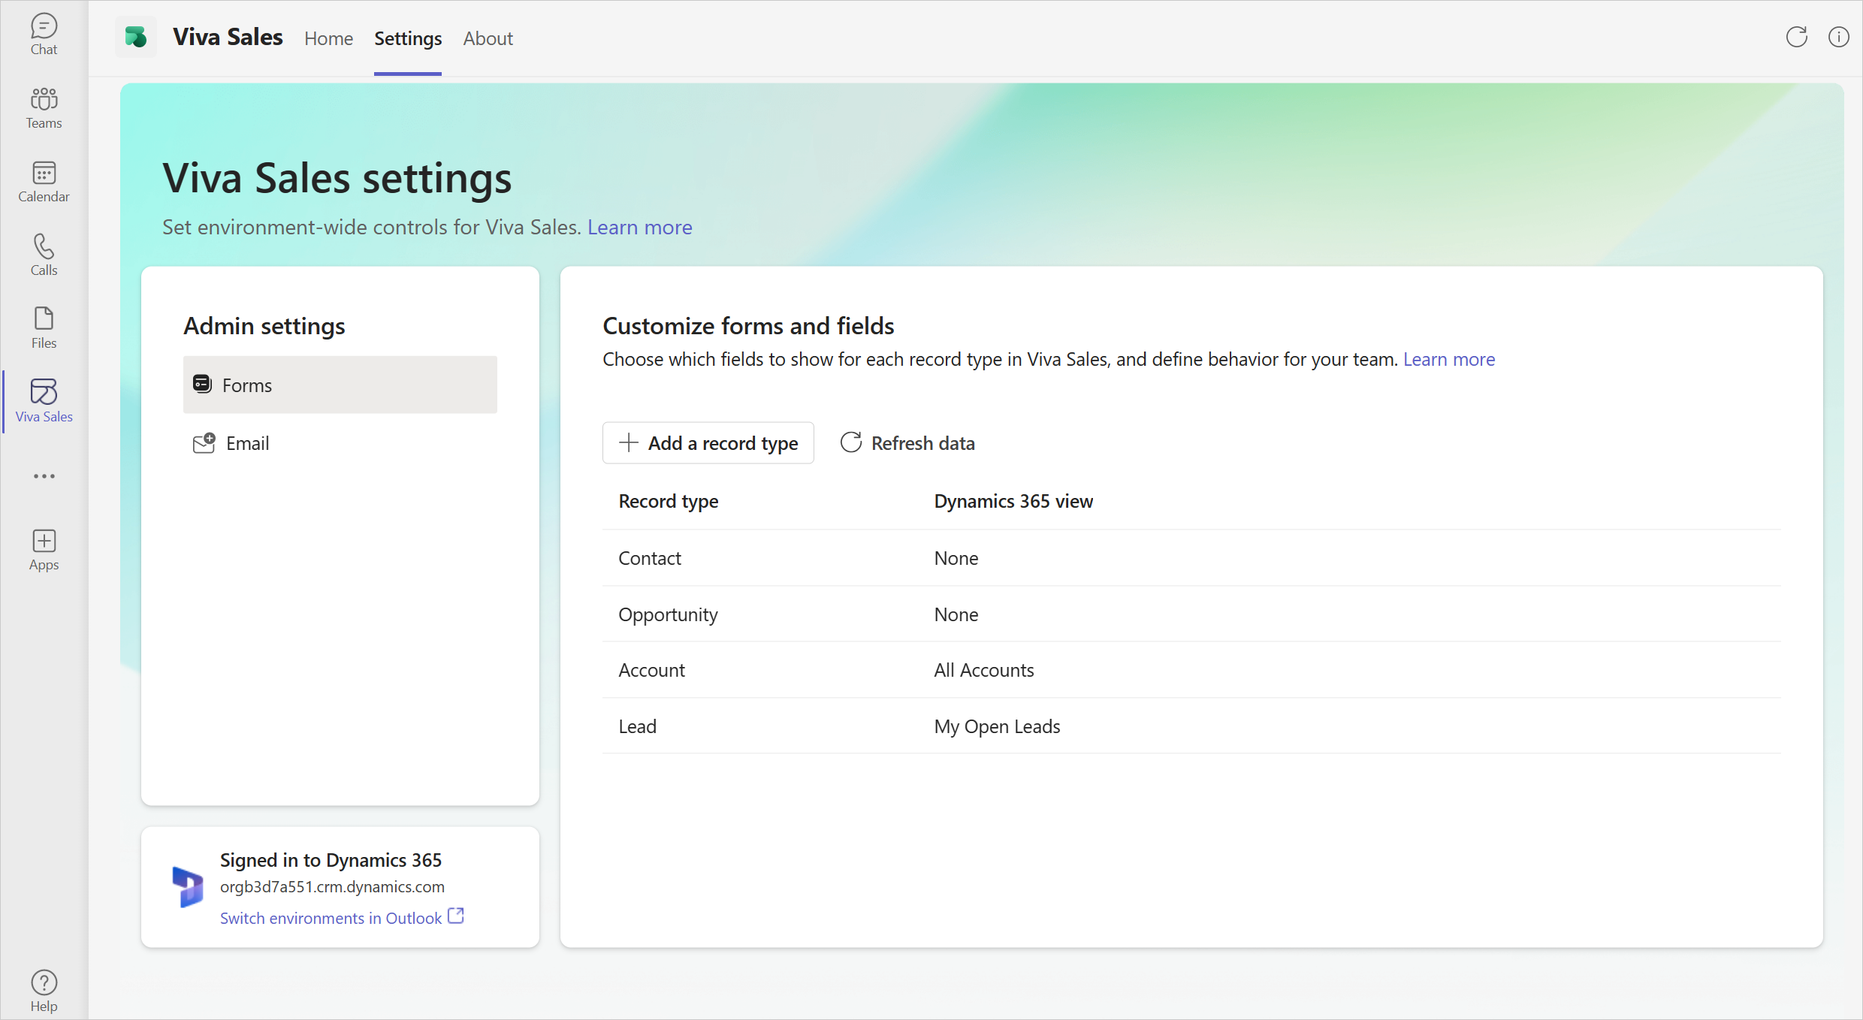
Task: Click the Add a record type button
Action: [707, 442]
